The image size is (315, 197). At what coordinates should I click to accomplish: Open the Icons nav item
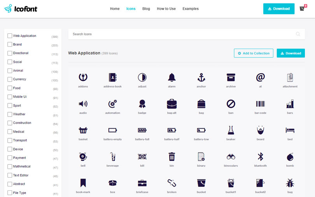coord(131,9)
